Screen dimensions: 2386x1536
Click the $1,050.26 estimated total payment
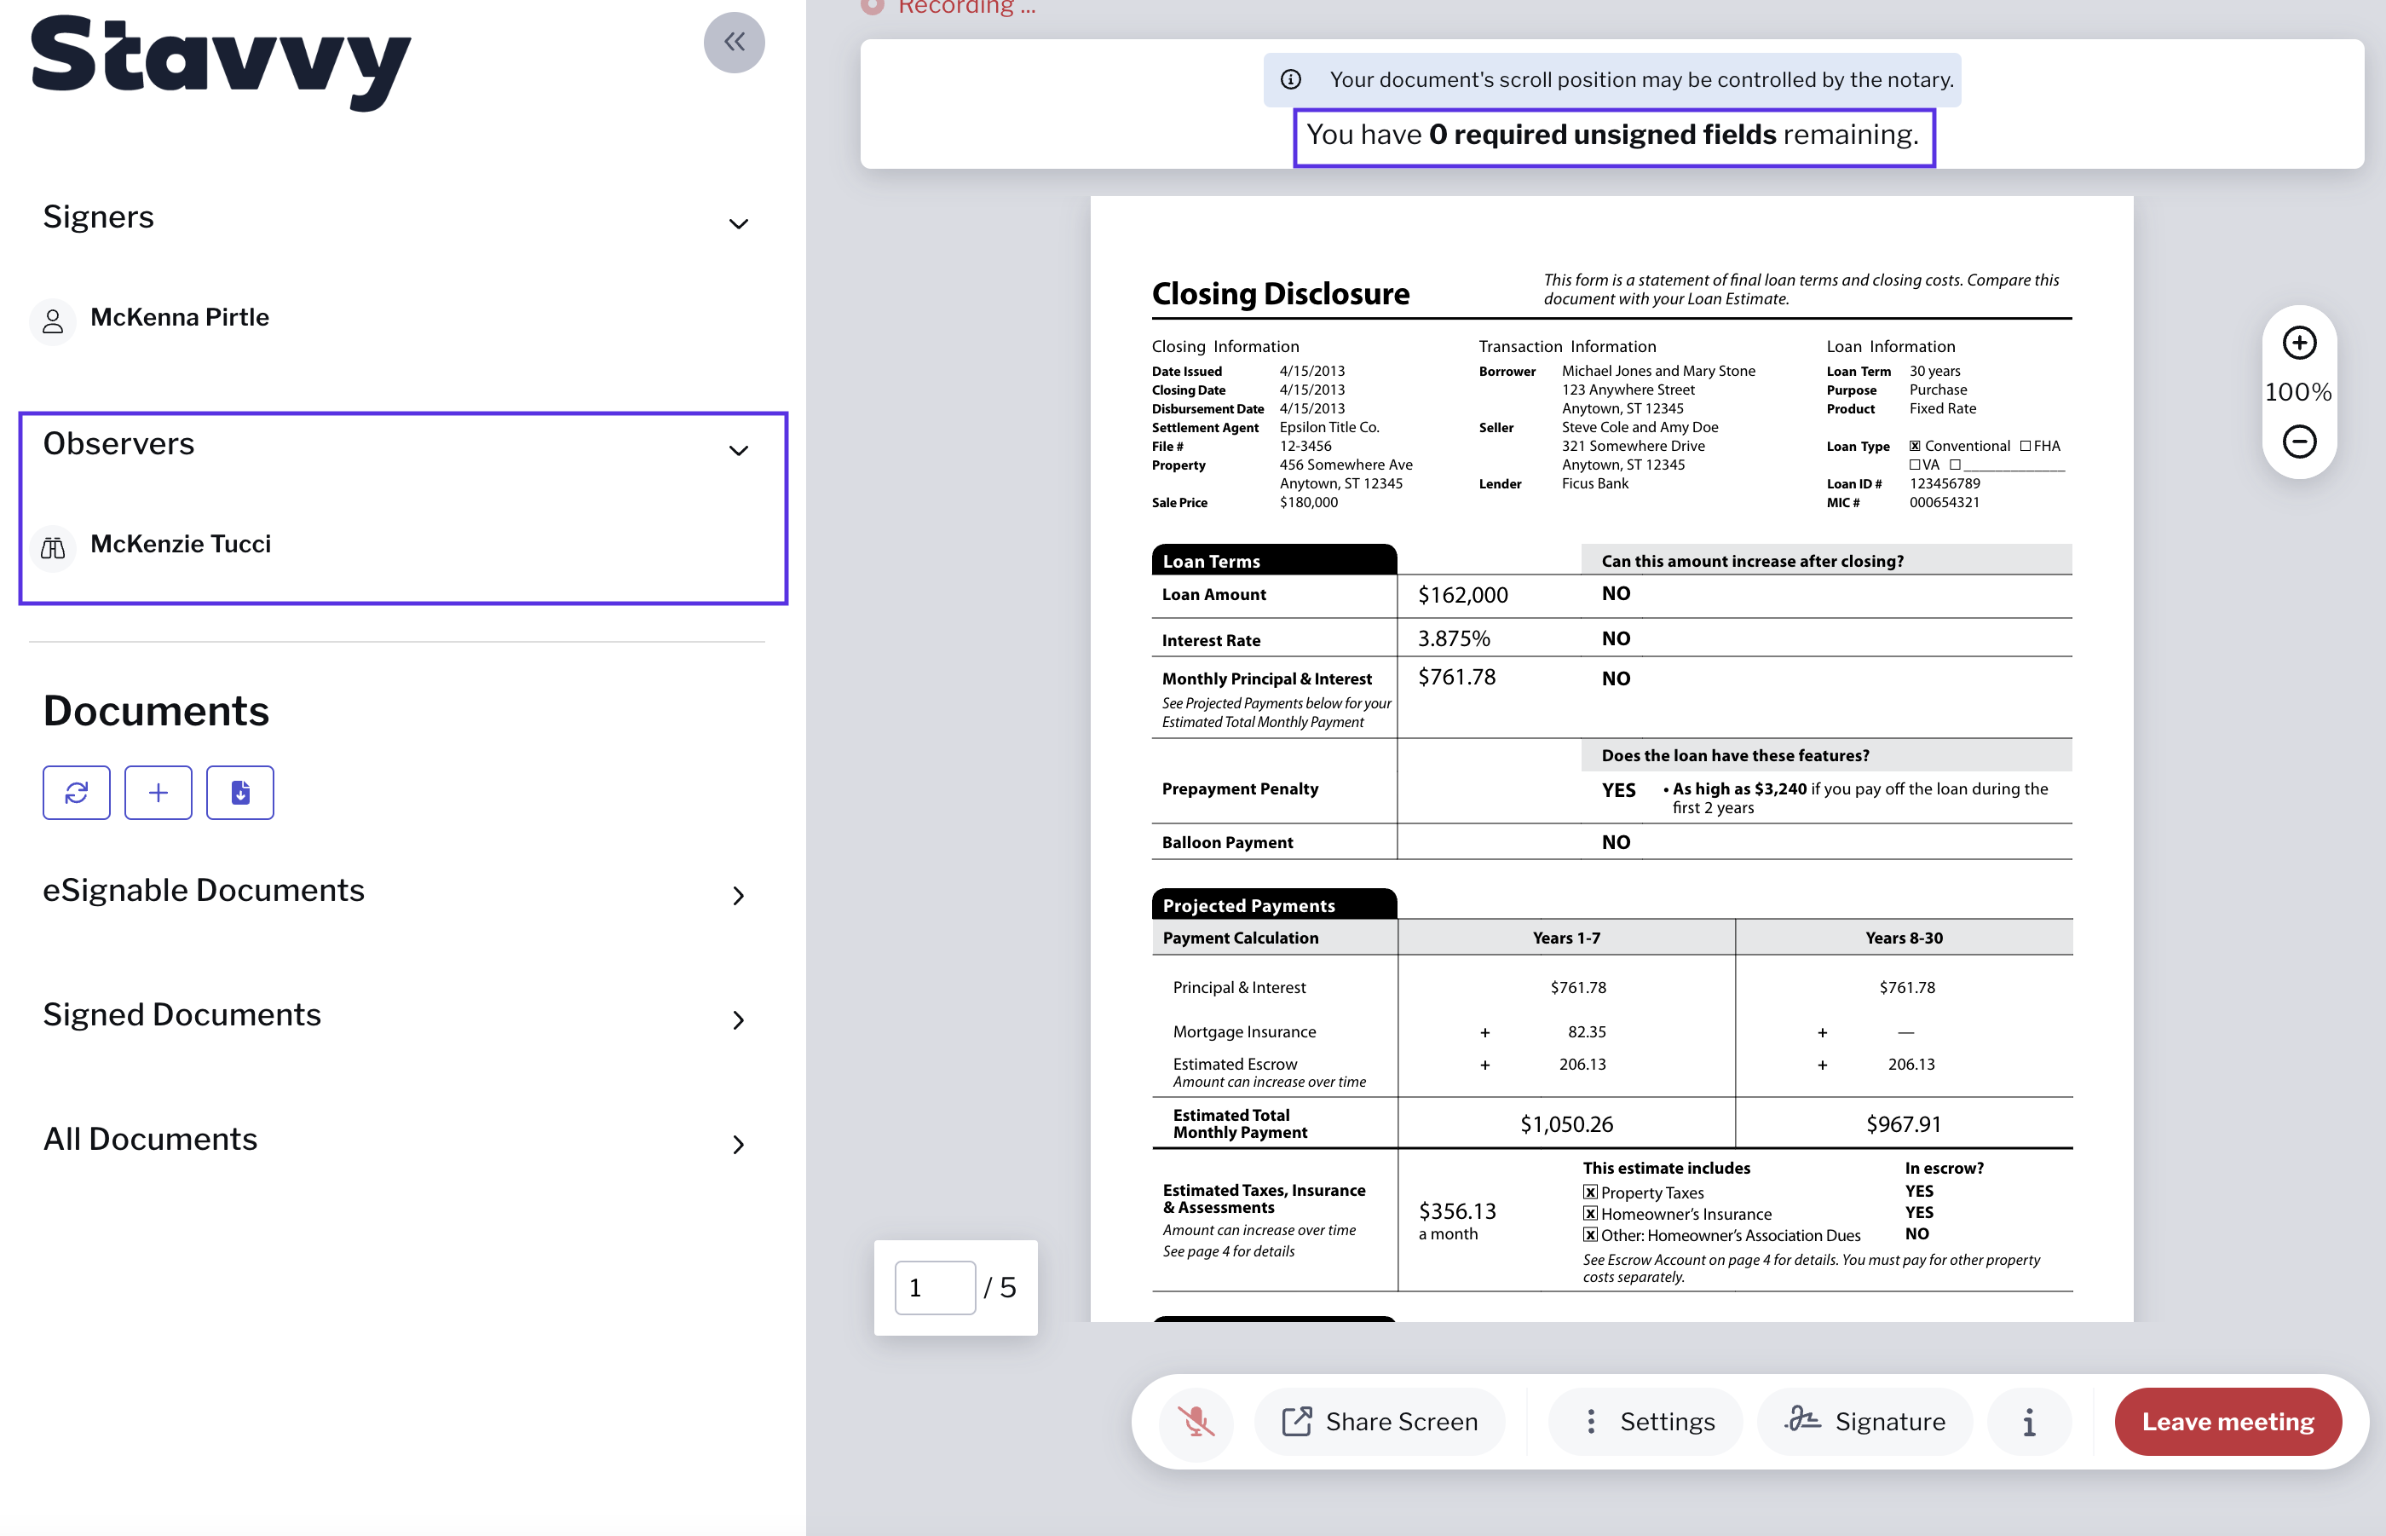[x=1566, y=1124]
